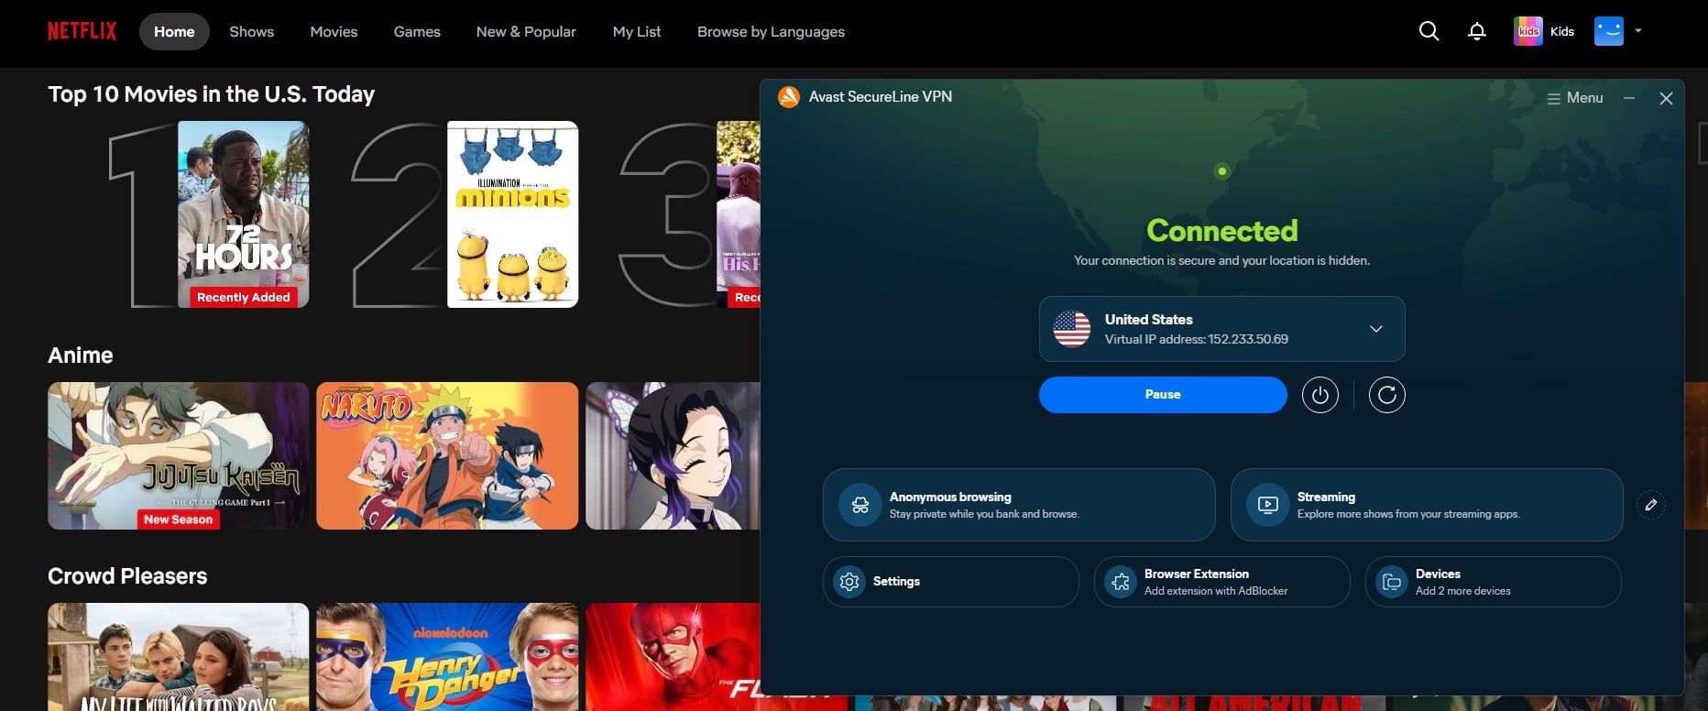This screenshot has height=711, width=1708.
Task: Click the Devices icon
Action: [x=1391, y=582]
